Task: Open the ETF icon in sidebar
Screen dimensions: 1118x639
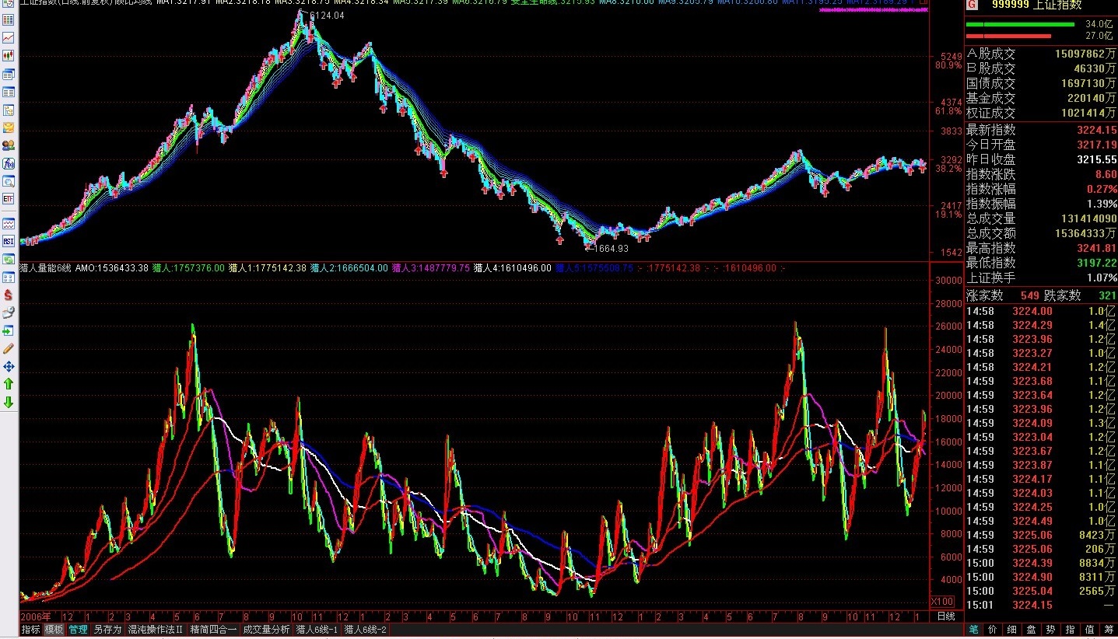Action: (x=9, y=199)
